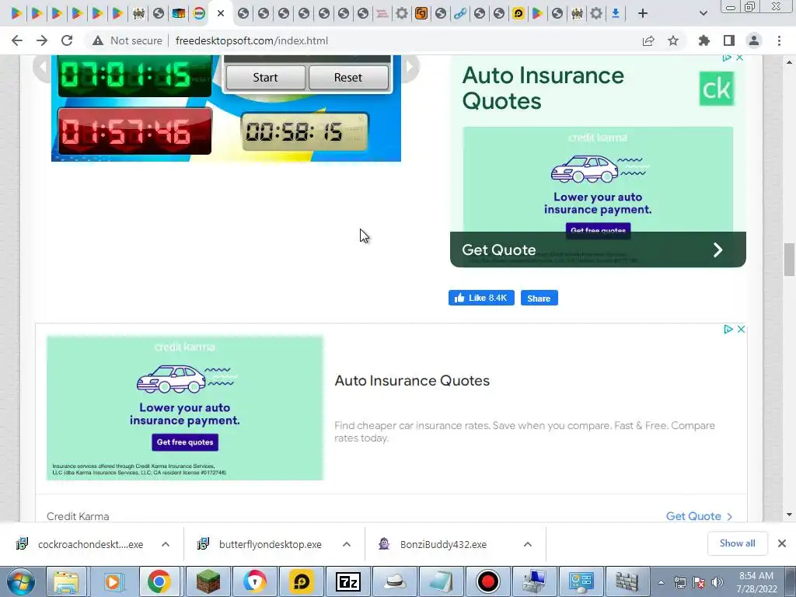Screen dimensions: 796x597
Task: Open the Chrome profile avatar menu
Action: pyautogui.click(x=754, y=40)
